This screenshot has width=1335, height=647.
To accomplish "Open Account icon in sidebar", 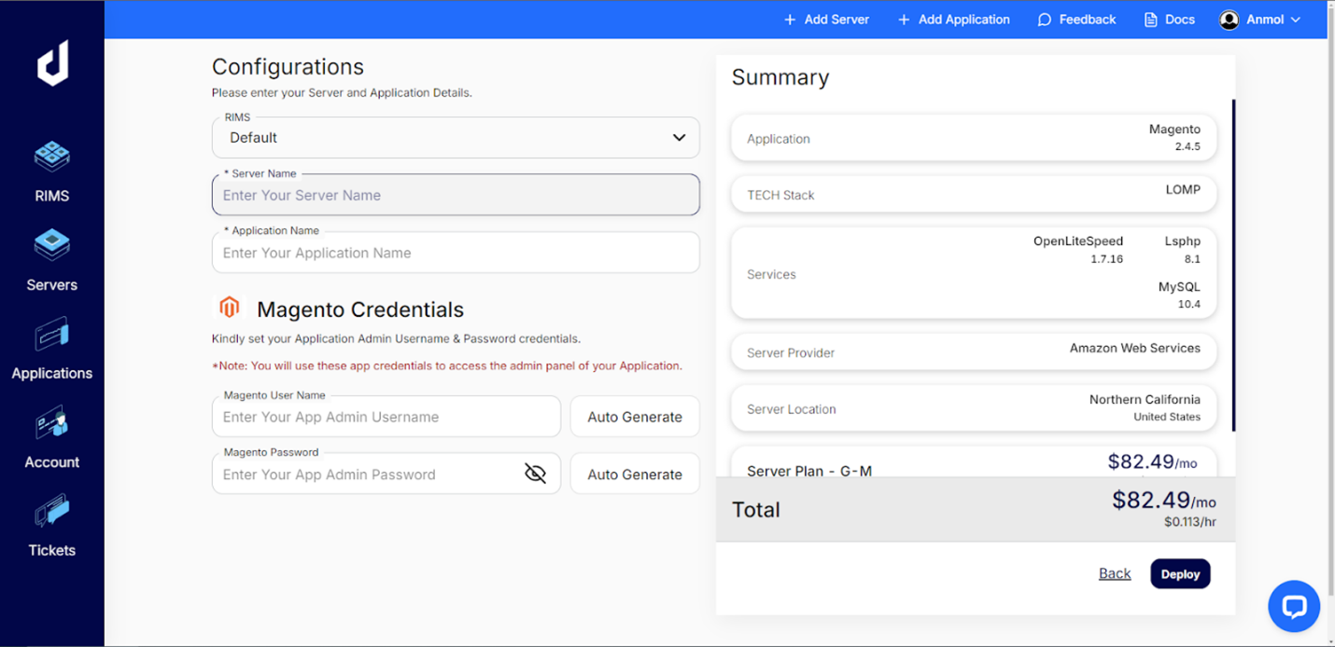I will point(52,423).
